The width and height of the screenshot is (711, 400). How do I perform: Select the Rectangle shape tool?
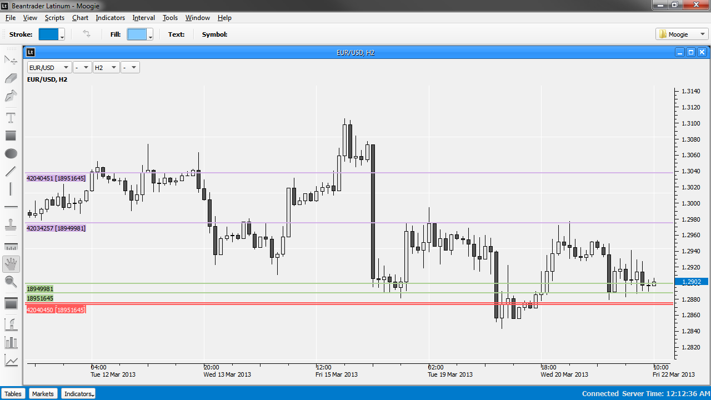11,136
